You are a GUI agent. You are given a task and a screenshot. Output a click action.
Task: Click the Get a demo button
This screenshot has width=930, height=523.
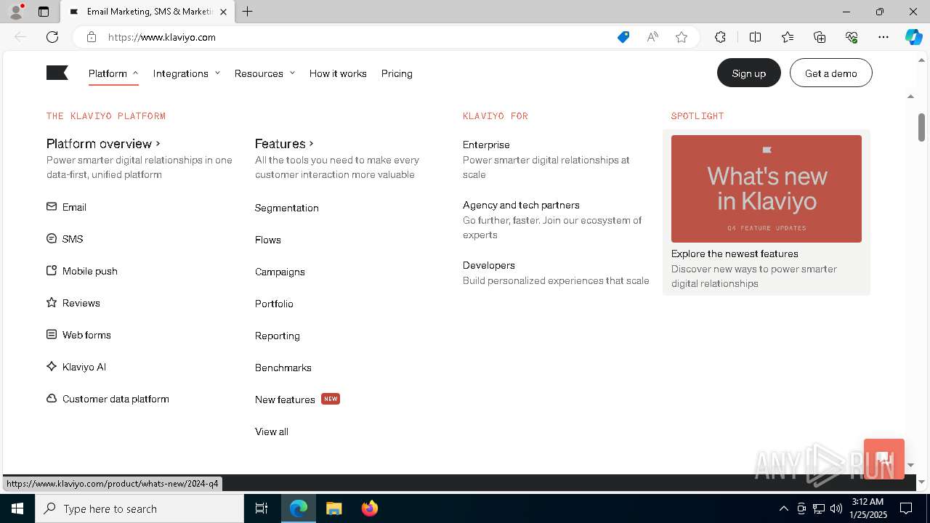(x=831, y=73)
